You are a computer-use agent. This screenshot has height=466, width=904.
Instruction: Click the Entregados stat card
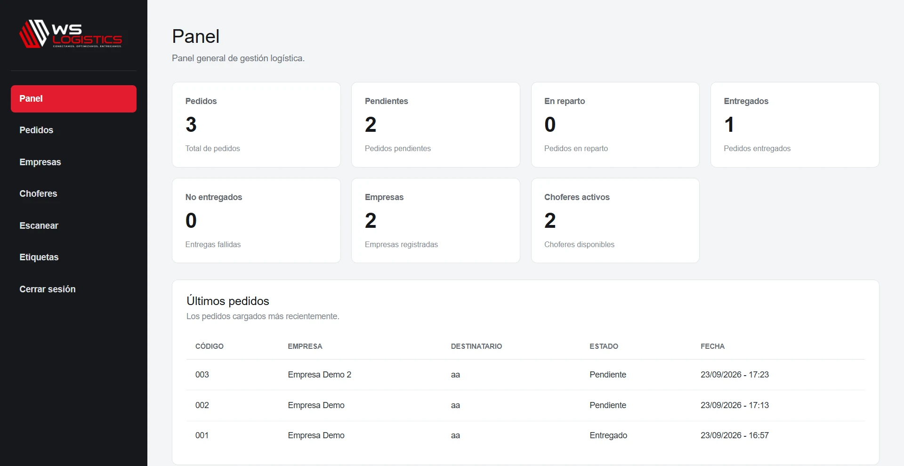coord(795,125)
